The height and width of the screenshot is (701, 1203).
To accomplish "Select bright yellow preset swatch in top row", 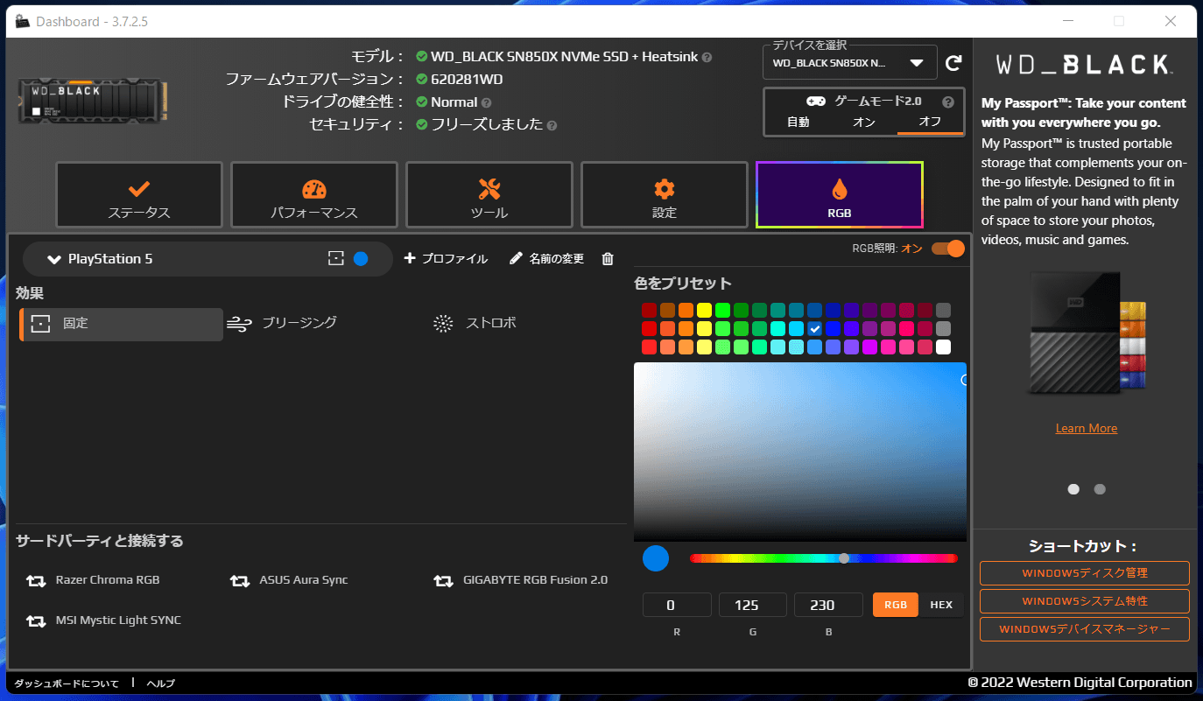I will (705, 310).
